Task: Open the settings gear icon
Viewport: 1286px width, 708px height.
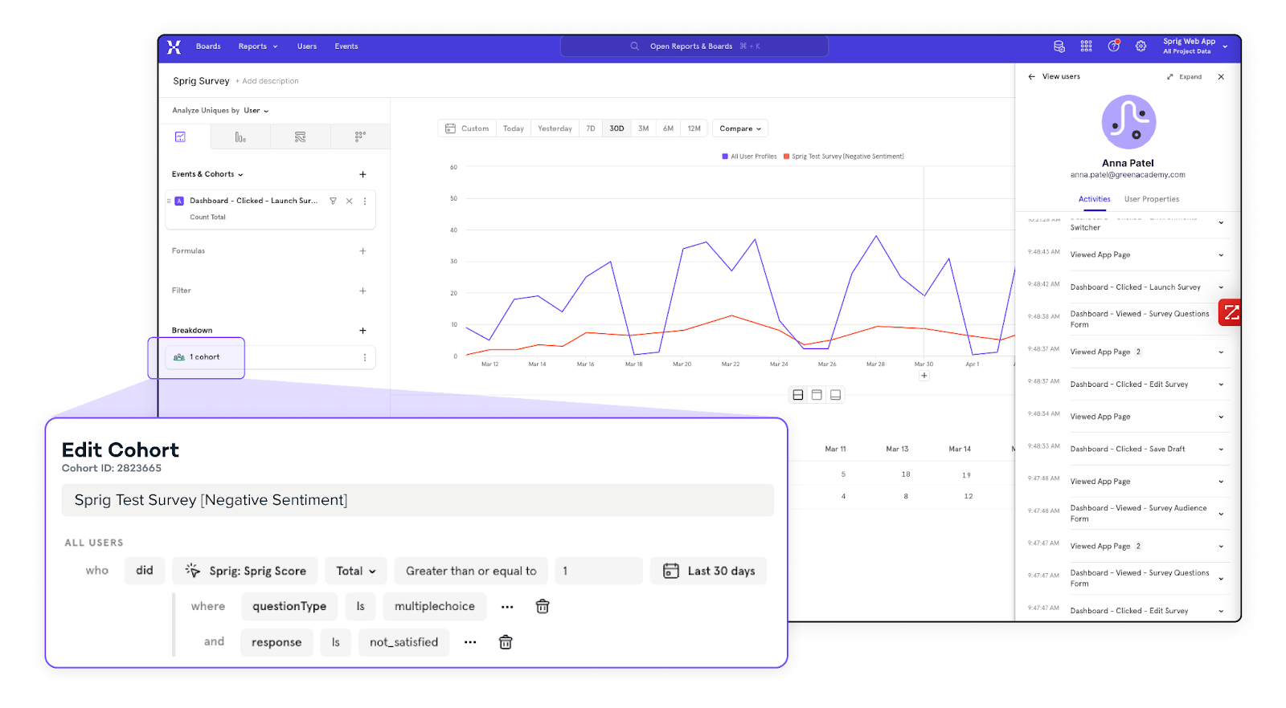Action: (1141, 47)
